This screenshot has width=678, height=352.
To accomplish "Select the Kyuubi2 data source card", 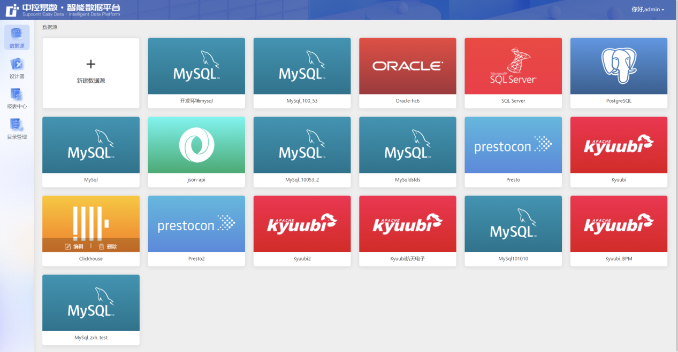I will pyautogui.click(x=302, y=231).
